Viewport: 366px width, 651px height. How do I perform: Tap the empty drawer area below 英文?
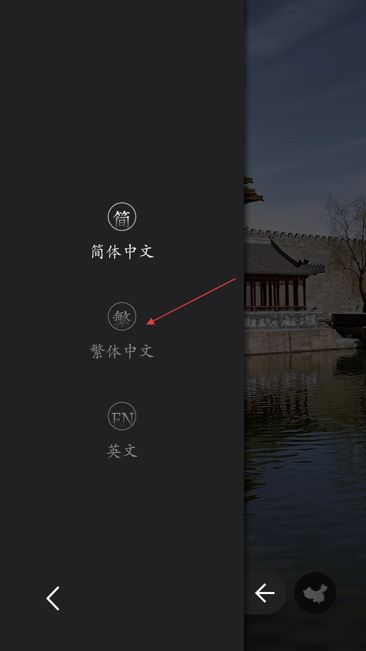[x=122, y=519]
